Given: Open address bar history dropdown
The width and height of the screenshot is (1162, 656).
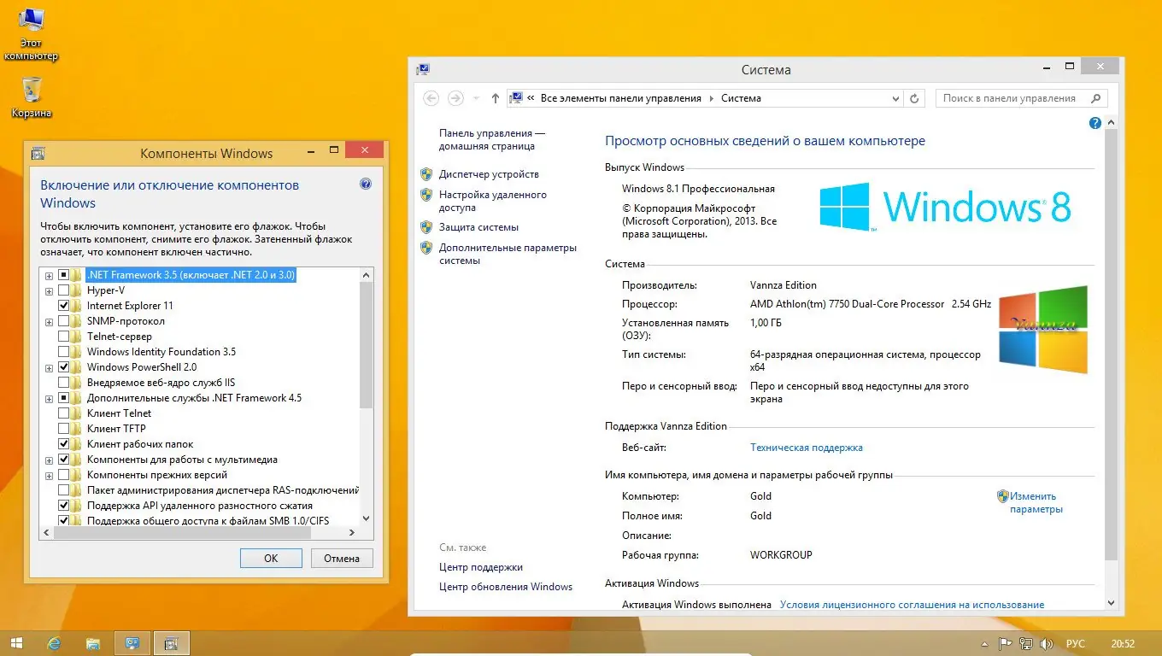Looking at the screenshot, I should [x=895, y=98].
